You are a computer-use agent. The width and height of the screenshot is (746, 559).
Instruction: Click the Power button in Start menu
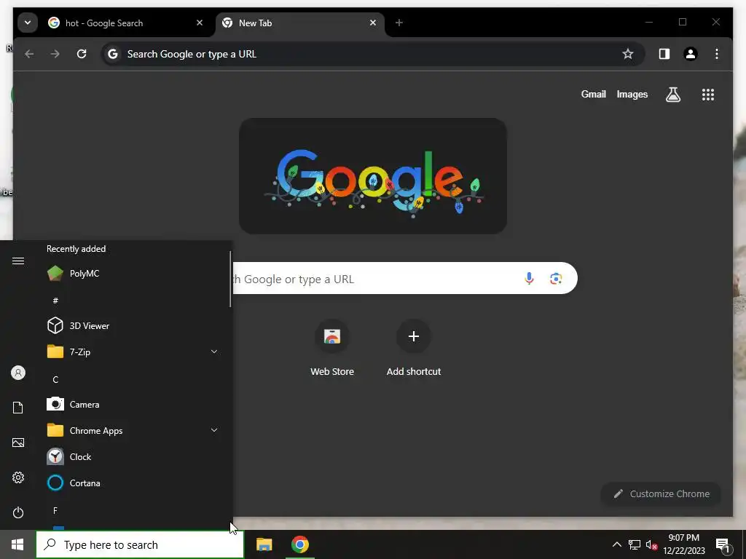(18, 512)
